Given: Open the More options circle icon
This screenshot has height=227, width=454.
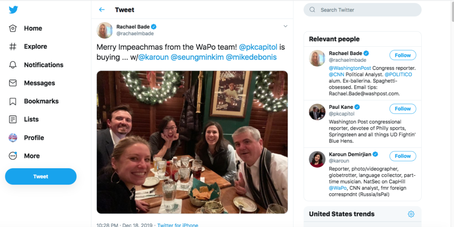Looking at the screenshot, I should coord(13,156).
